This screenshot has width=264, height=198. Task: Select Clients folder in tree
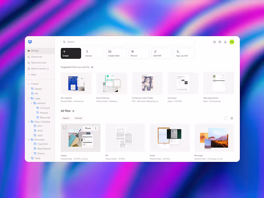pyautogui.click(x=39, y=153)
